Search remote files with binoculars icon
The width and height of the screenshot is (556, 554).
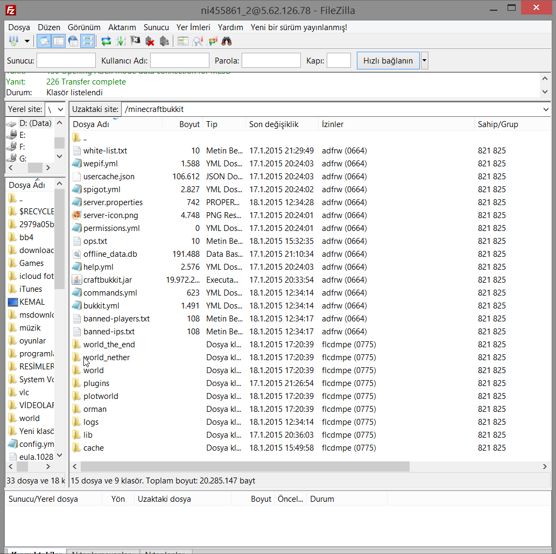227,41
